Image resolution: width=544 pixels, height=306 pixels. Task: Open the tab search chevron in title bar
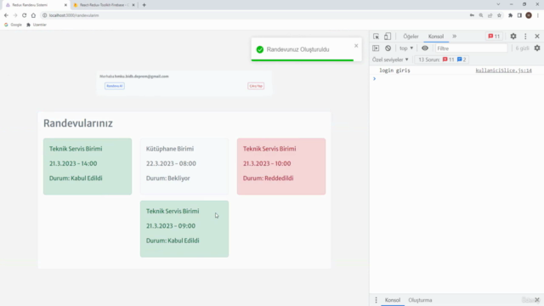498,4
